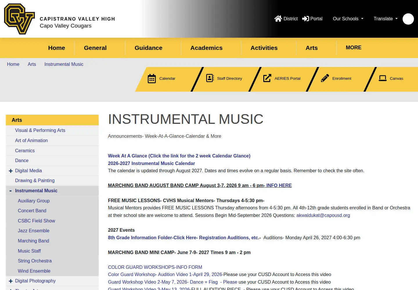This screenshot has width=418, height=290.
Task: Click the band camp INFO HERE link
Action: pos(279,185)
